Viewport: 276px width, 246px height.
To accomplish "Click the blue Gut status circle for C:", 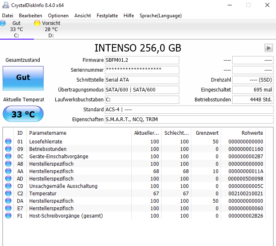I will 2,23.
